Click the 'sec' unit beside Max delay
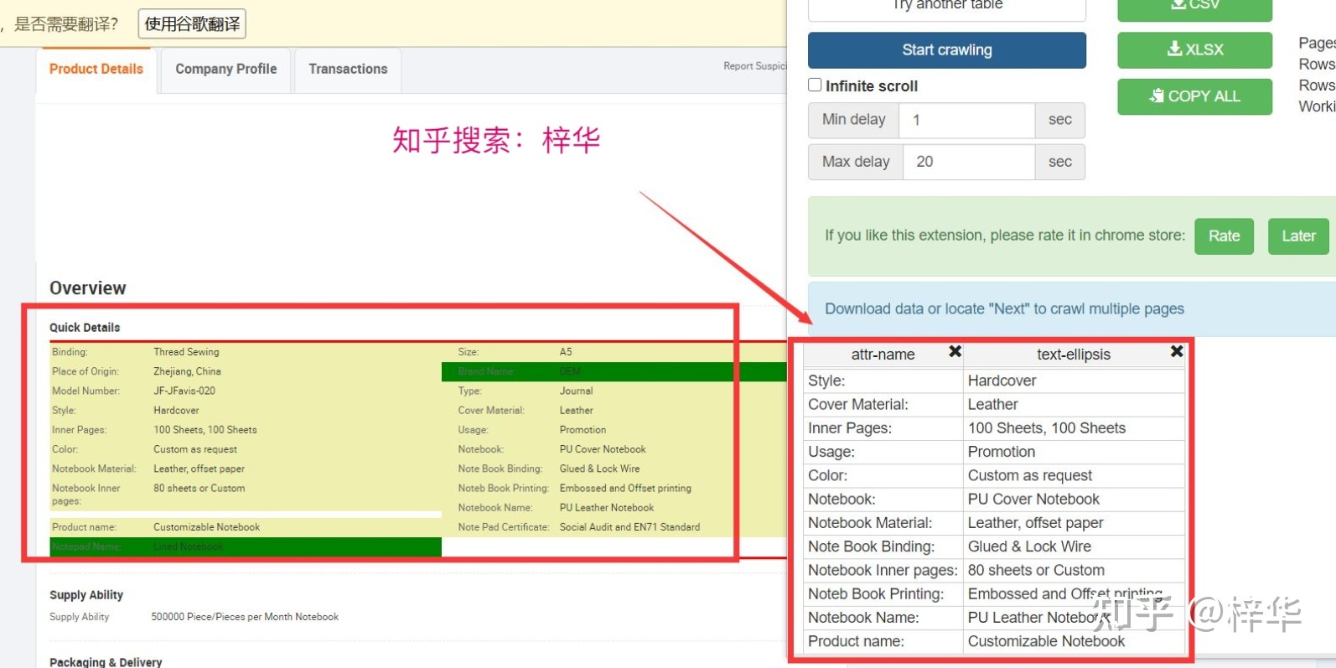This screenshot has width=1336, height=668. pyautogui.click(x=1059, y=162)
